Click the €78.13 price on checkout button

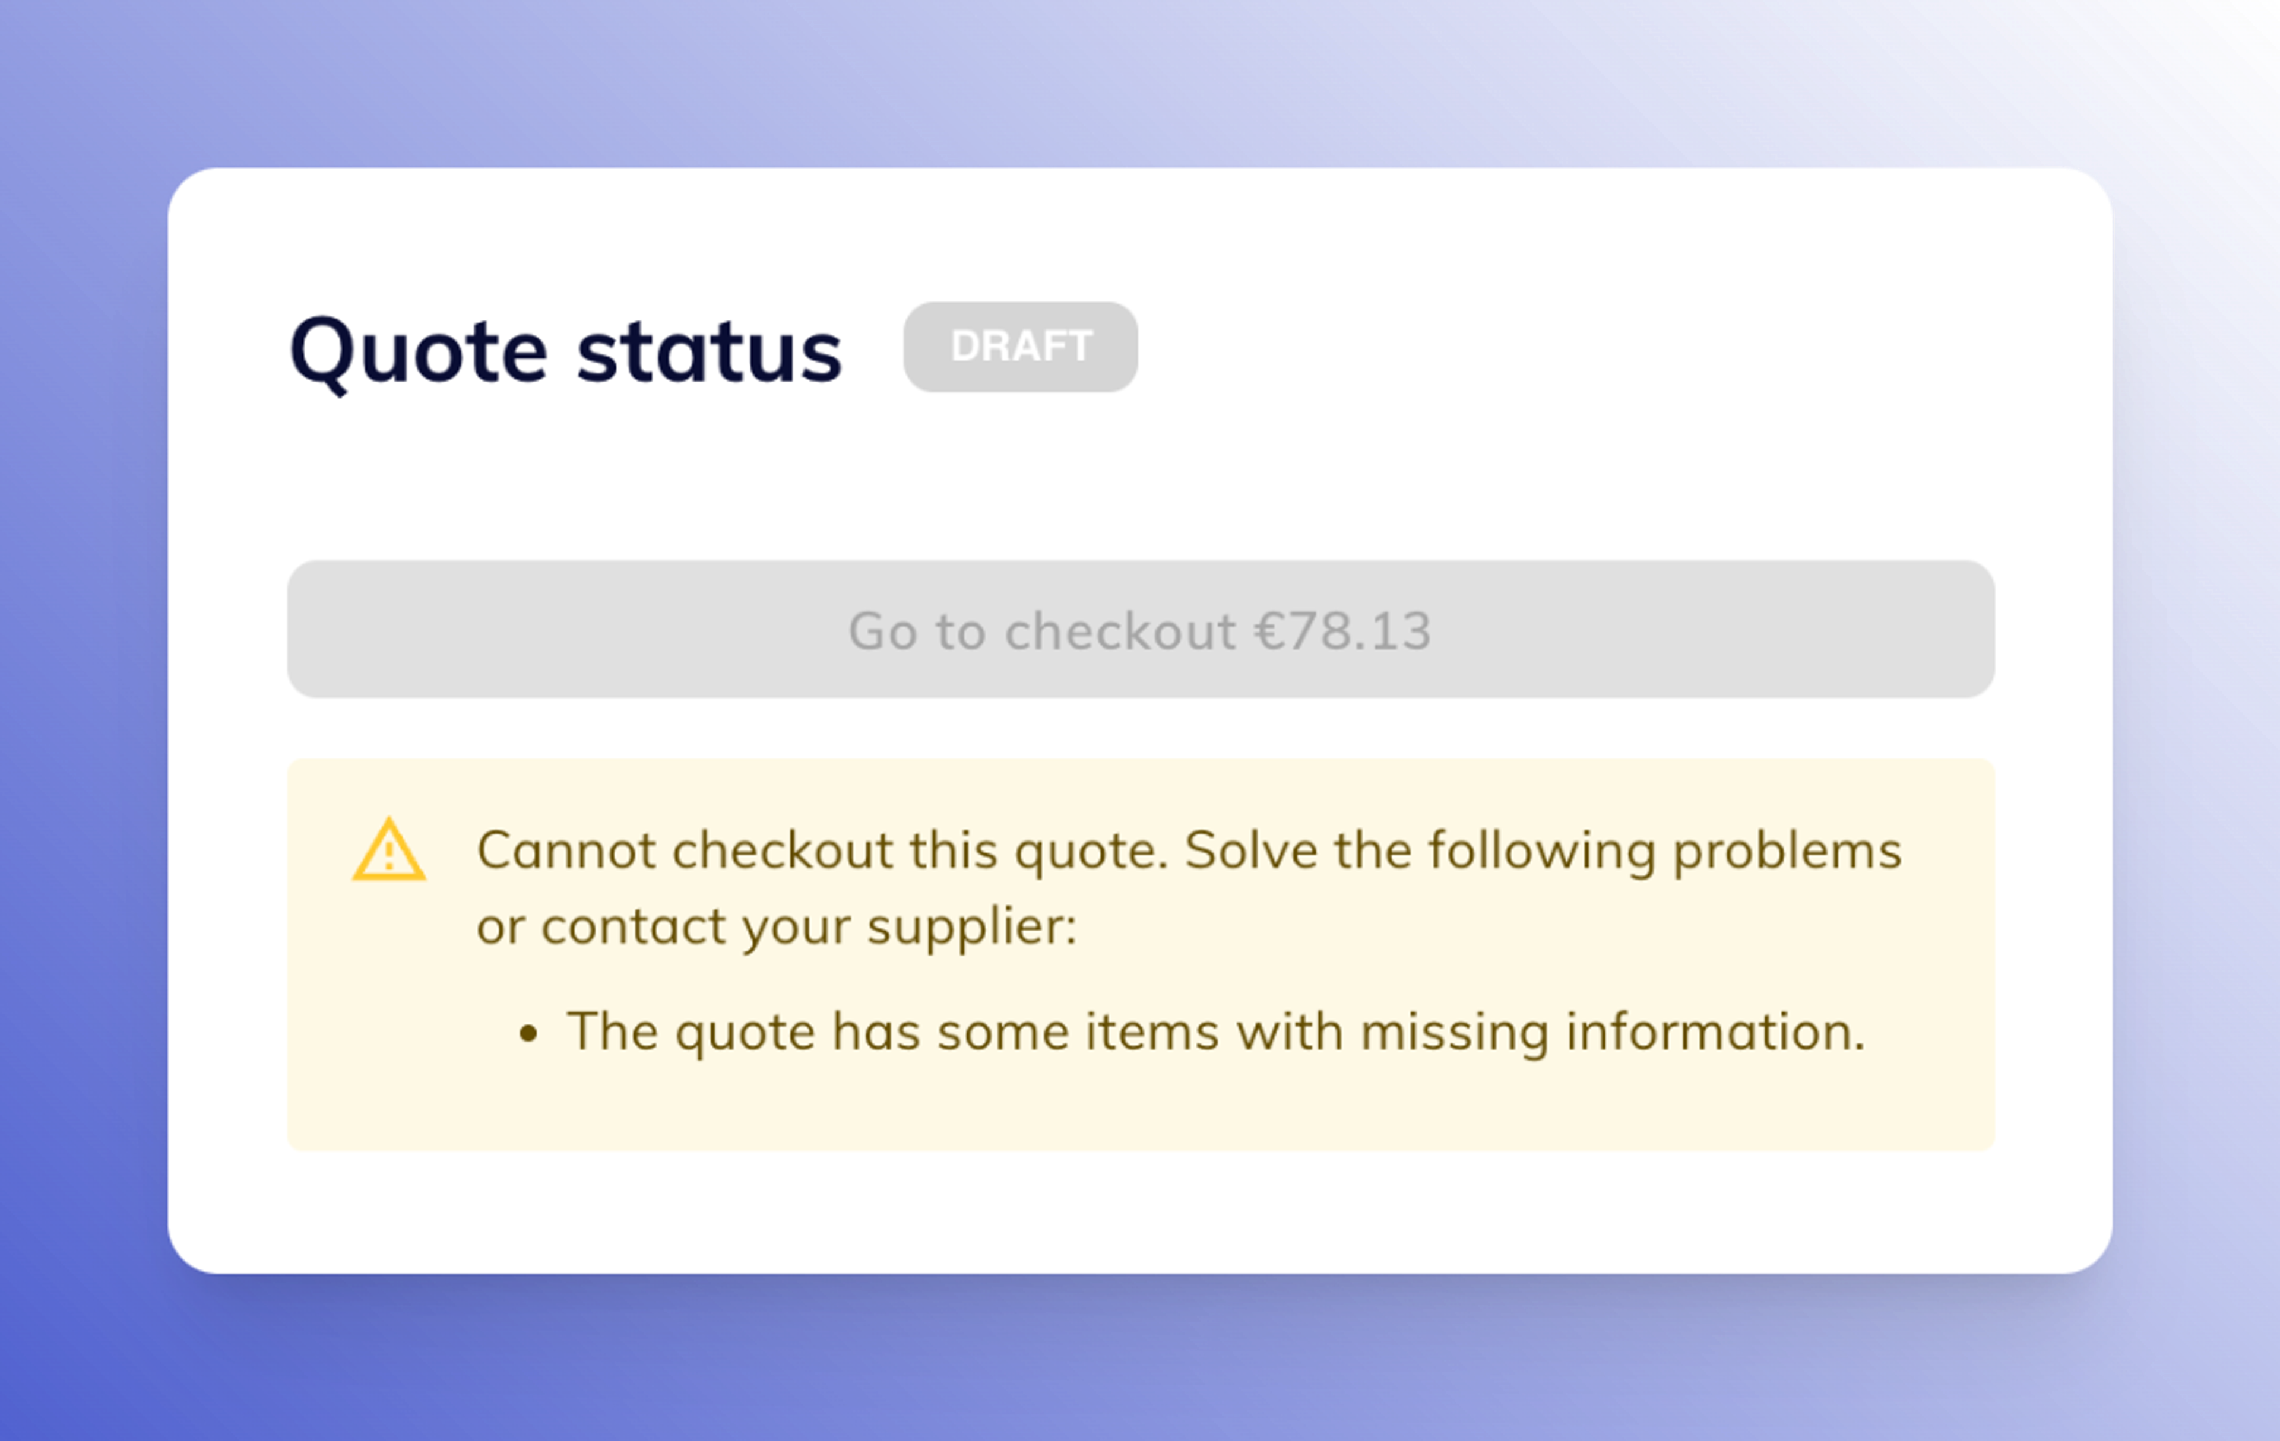1342,631
